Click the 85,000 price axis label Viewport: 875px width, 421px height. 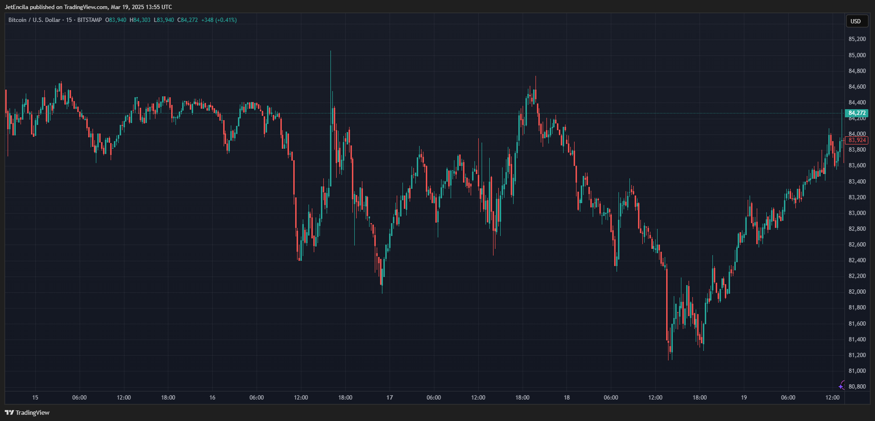(x=857, y=55)
